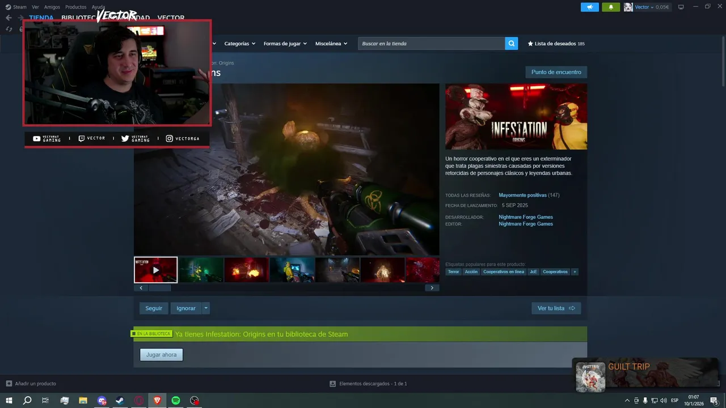Click the Jugar ahora button
The height and width of the screenshot is (408, 726).
click(x=162, y=355)
